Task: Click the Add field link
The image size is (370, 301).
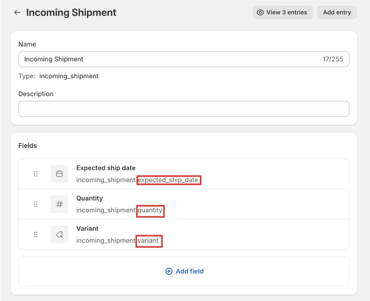Action: point(184,271)
